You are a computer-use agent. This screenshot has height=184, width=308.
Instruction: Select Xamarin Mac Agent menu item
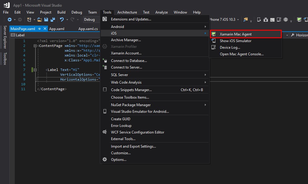click(246, 34)
